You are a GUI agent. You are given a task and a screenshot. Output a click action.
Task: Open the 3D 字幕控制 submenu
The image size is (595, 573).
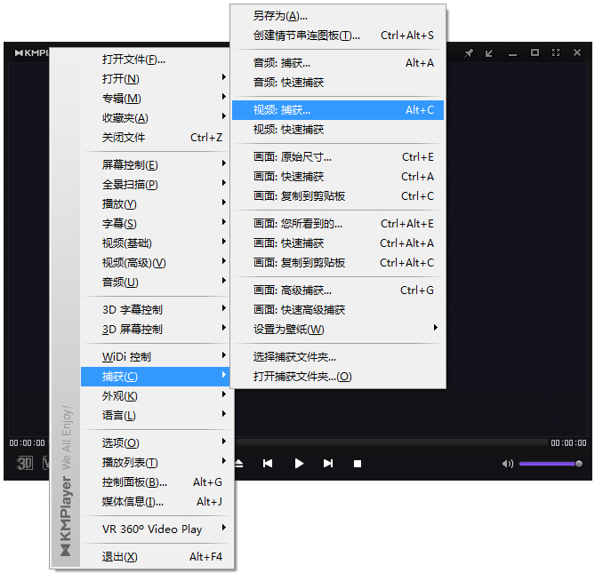156,310
